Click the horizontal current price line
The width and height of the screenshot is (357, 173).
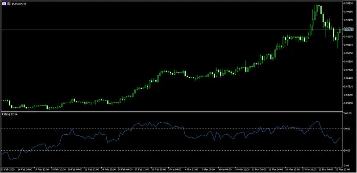click(x=172, y=29)
